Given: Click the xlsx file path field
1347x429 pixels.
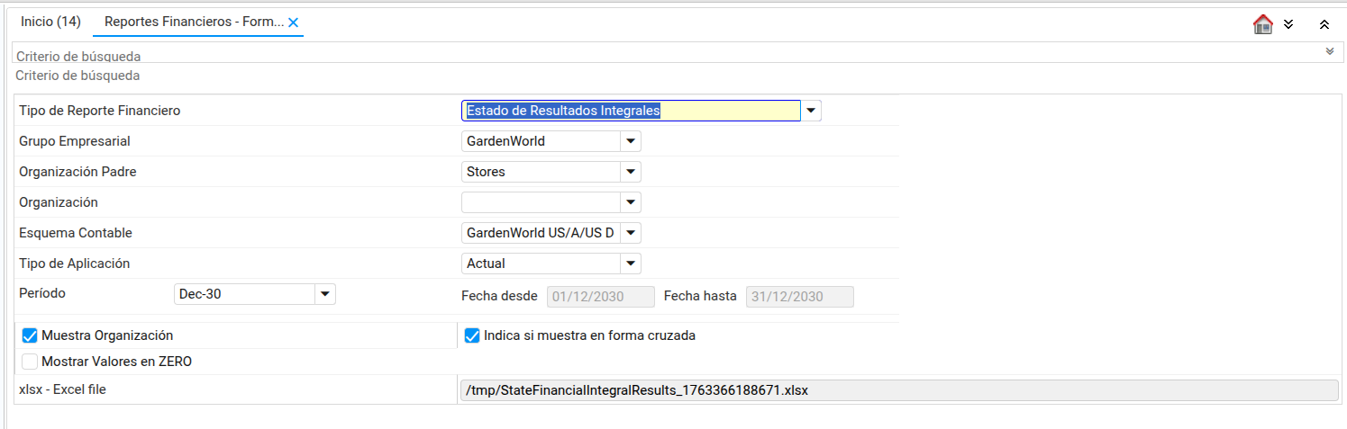Looking at the screenshot, I should point(898,390).
